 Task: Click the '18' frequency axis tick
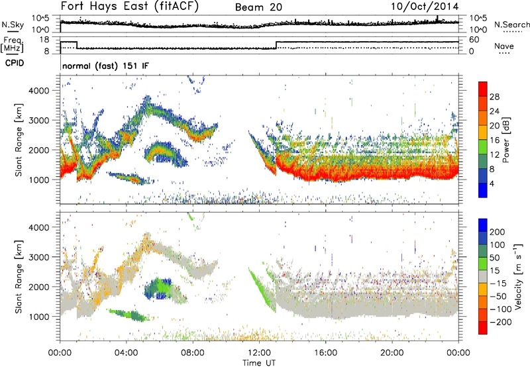coord(44,40)
